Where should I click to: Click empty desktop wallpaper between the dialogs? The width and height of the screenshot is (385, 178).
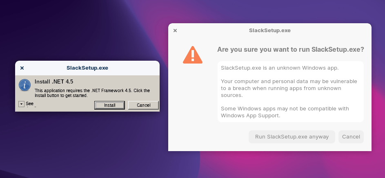click(x=163, y=163)
